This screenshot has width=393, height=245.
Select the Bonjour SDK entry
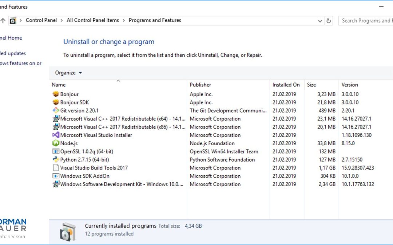pyautogui.click(x=75, y=102)
